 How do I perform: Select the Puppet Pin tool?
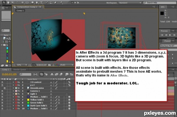[61, 2]
